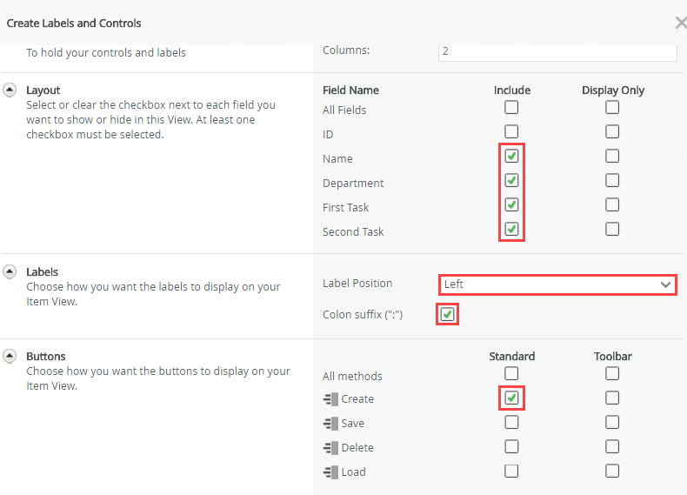The width and height of the screenshot is (687, 495).
Task: Click the method icon beside Create
Action: click(x=330, y=399)
